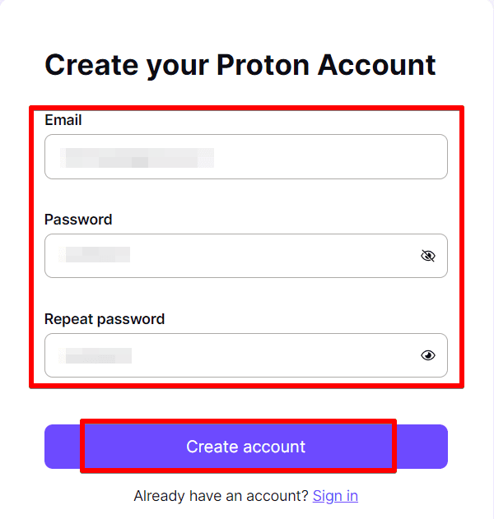The width and height of the screenshot is (494, 519).
Task: Follow the underlined Sign in hyperlink
Action: [335, 495]
